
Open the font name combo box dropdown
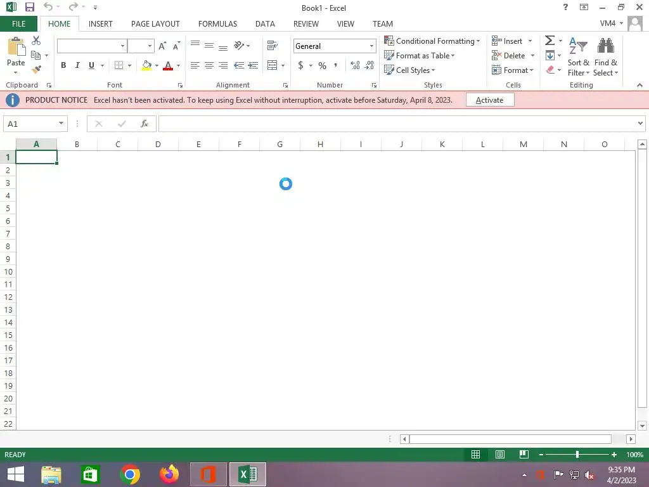click(122, 46)
